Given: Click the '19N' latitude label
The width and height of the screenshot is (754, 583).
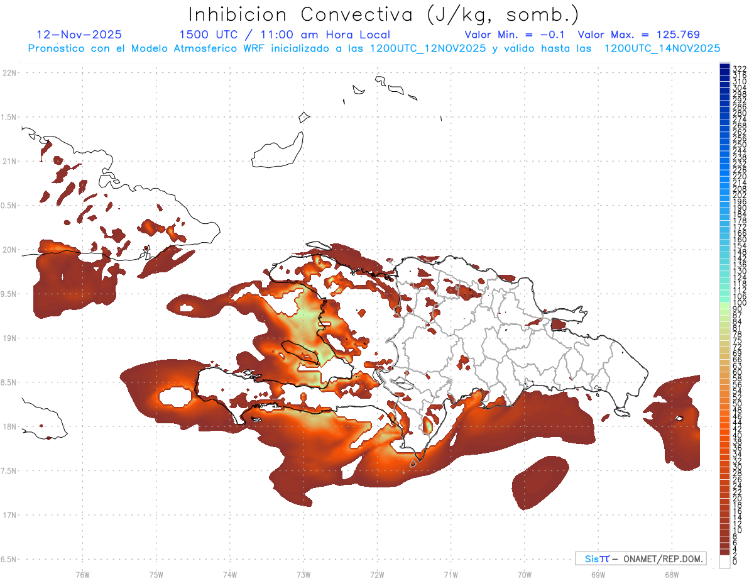Looking at the screenshot, I should [x=9, y=338].
